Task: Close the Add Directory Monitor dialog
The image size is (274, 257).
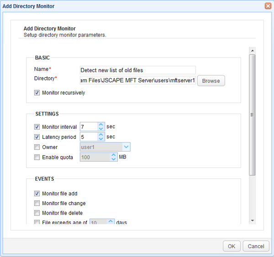Action: pos(268,6)
